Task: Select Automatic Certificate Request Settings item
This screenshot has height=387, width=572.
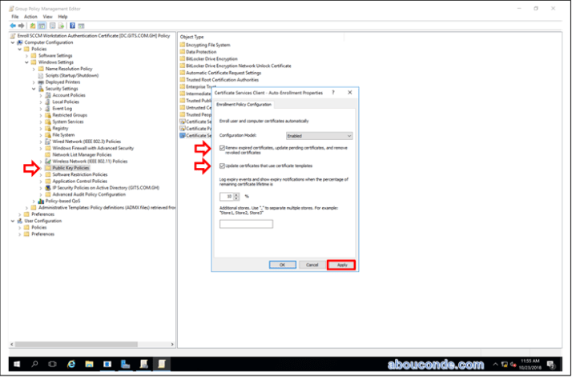Action: [224, 73]
